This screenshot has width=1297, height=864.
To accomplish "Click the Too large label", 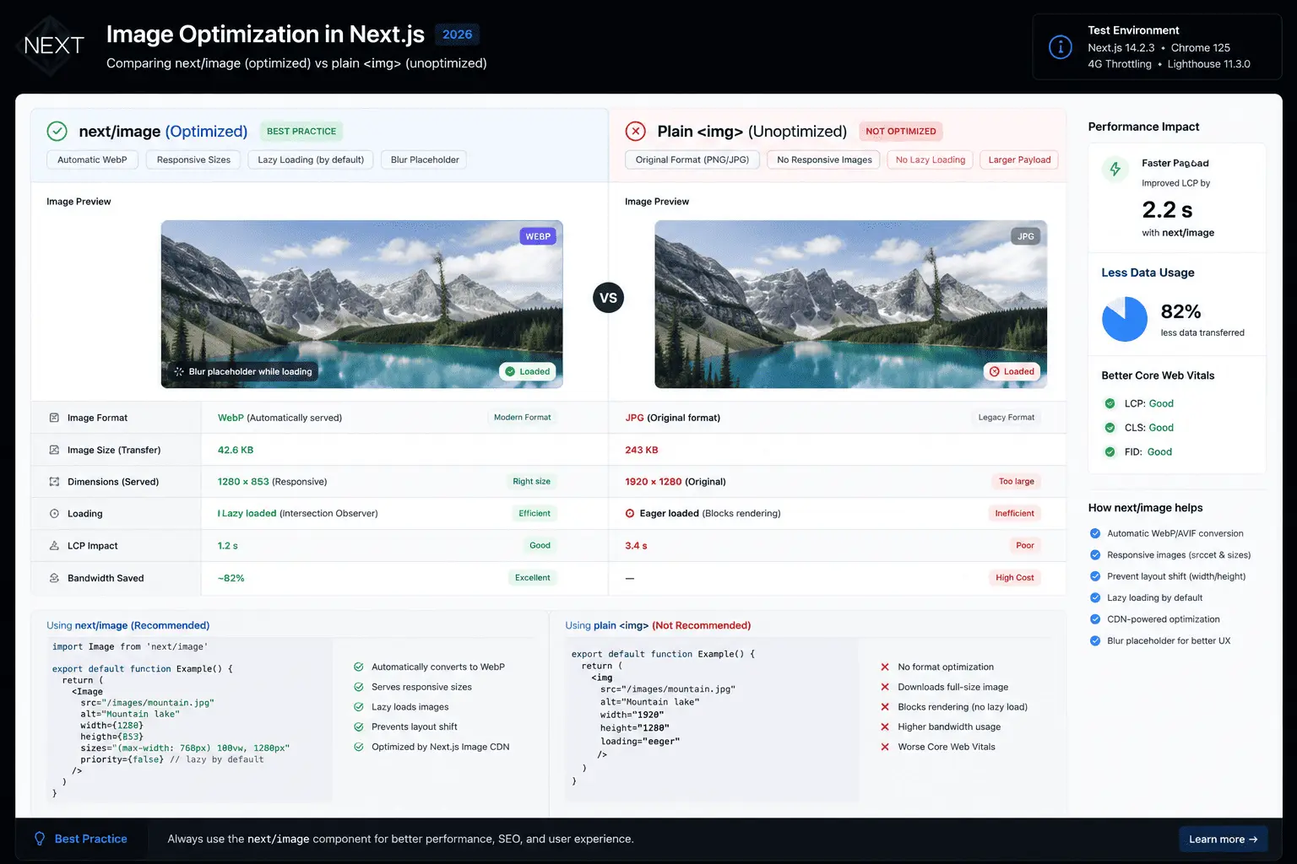I will 1016,482.
